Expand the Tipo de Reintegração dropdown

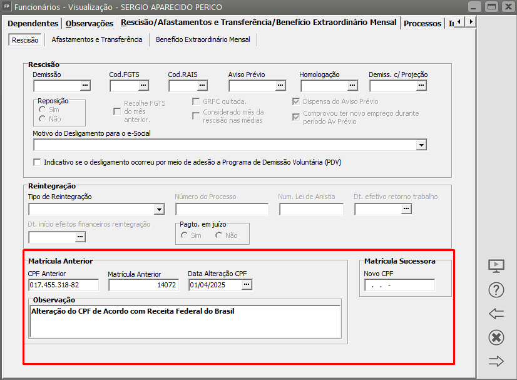tap(159, 210)
